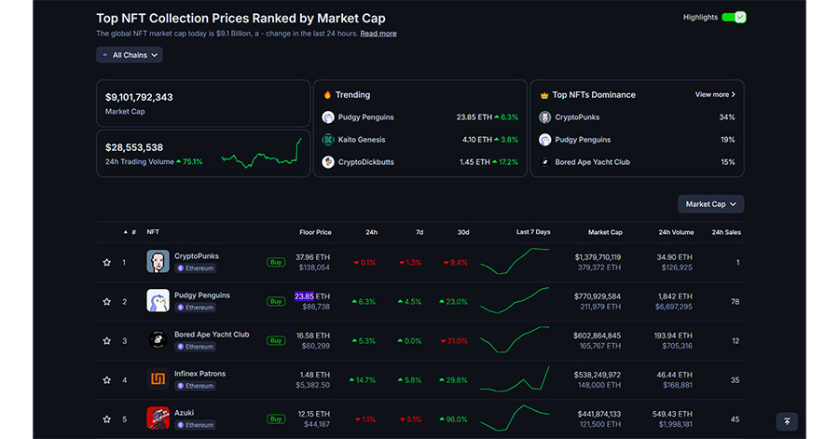The width and height of the screenshot is (839, 439).
Task: Click the Ethereum tag under CryptoPunks
Action: click(196, 268)
